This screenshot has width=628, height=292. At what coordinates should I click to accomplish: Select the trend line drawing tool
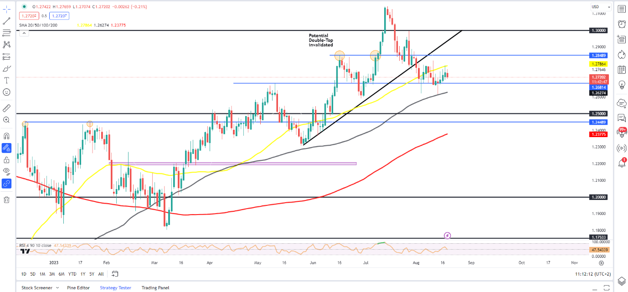(x=6, y=21)
